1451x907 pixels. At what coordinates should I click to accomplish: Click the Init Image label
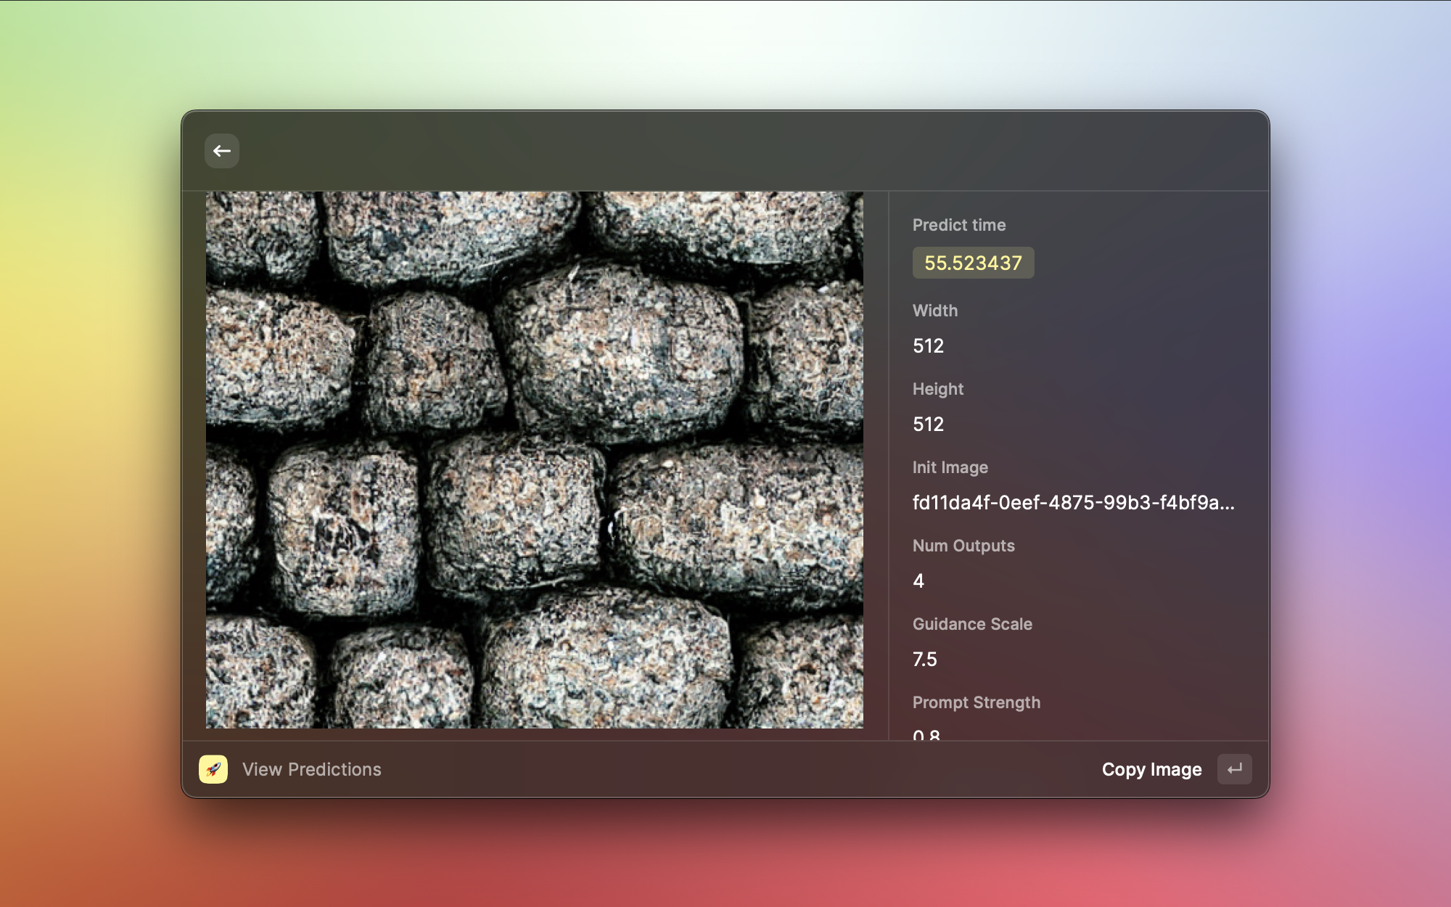950,467
